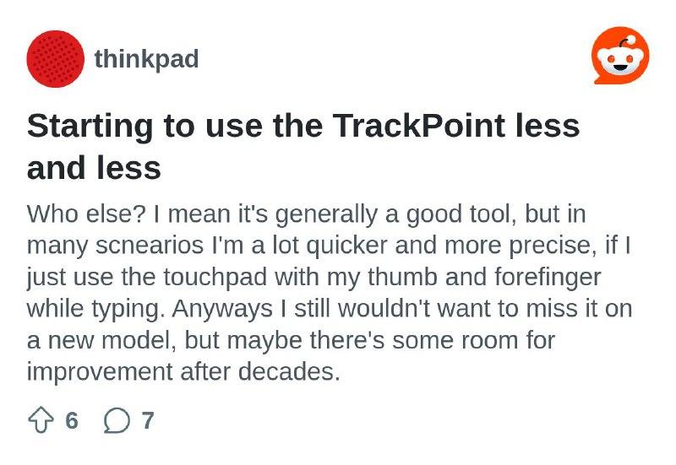This screenshot has height=465, width=676.
Task: Open the red thinkpad subreddit avatar
Action: pos(56,59)
